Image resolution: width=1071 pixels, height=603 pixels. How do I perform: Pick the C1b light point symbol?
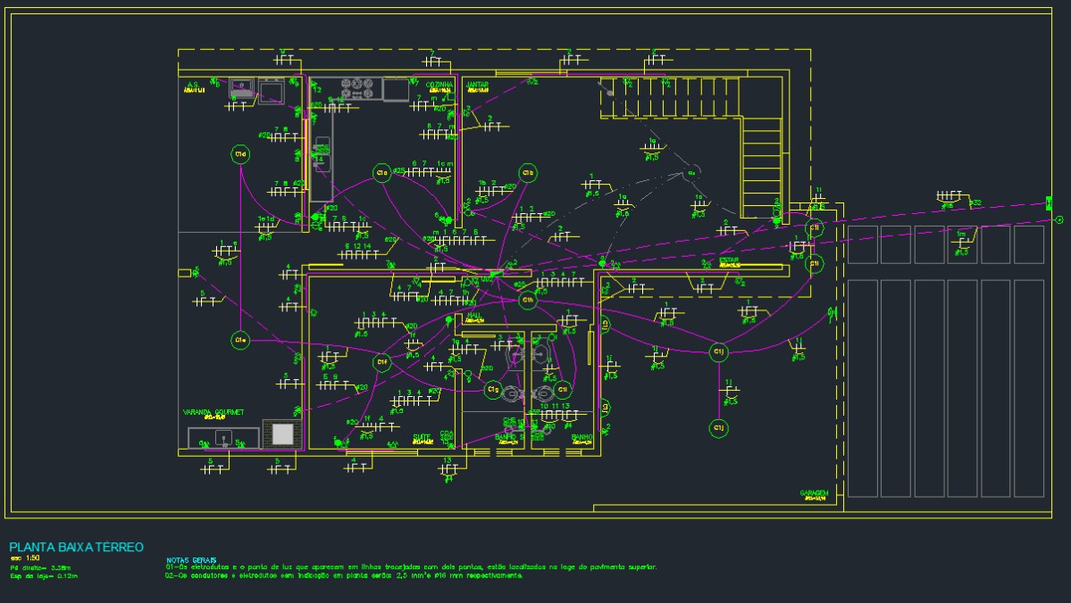click(x=527, y=173)
